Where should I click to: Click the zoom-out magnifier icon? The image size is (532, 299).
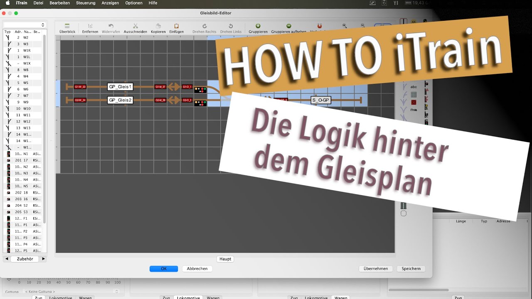(x=363, y=26)
